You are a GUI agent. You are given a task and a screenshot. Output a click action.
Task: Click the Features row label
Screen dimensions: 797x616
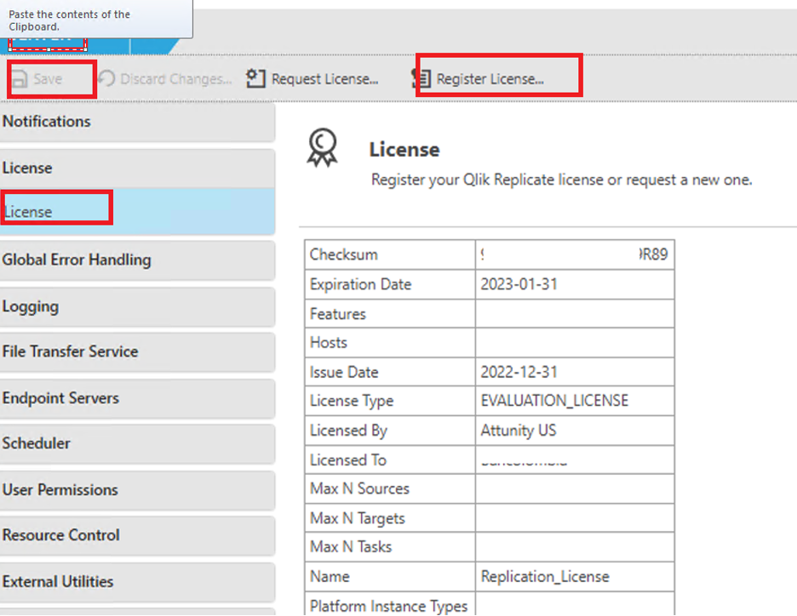(337, 314)
